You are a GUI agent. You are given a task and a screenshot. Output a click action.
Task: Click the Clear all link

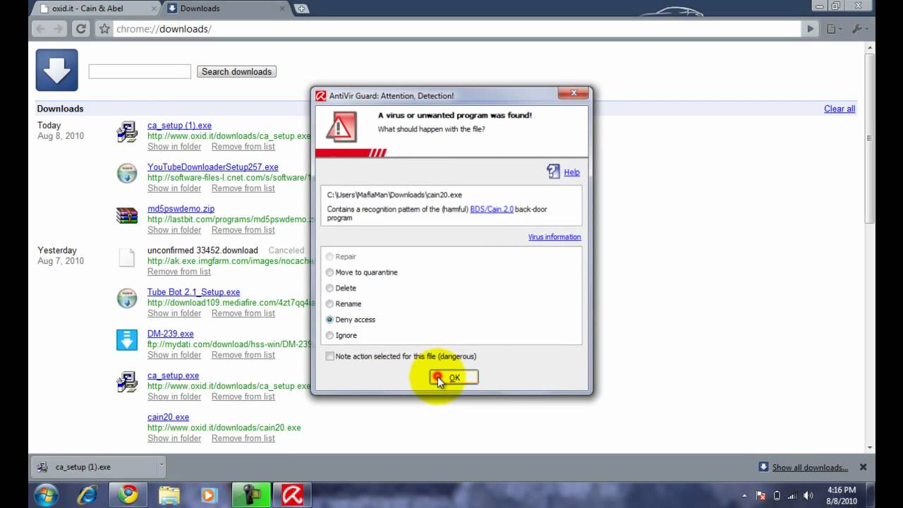coord(840,109)
